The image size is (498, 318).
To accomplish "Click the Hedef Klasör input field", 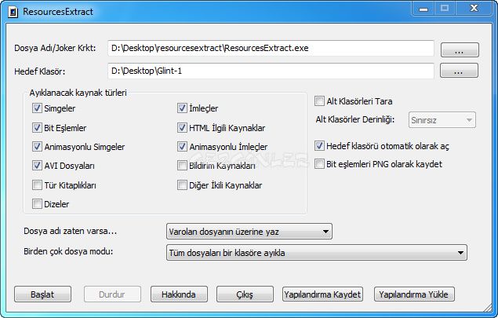I will tap(271, 71).
